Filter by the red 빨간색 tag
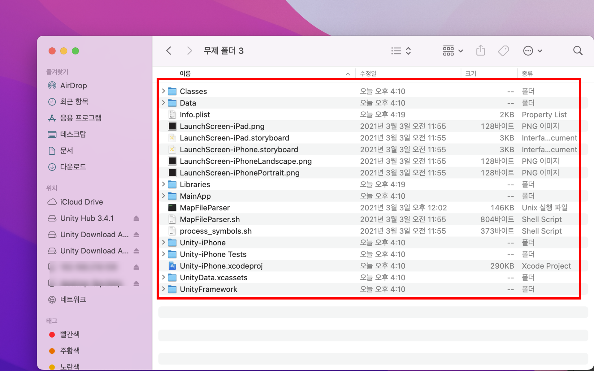The image size is (594, 371). (x=70, y=334)
